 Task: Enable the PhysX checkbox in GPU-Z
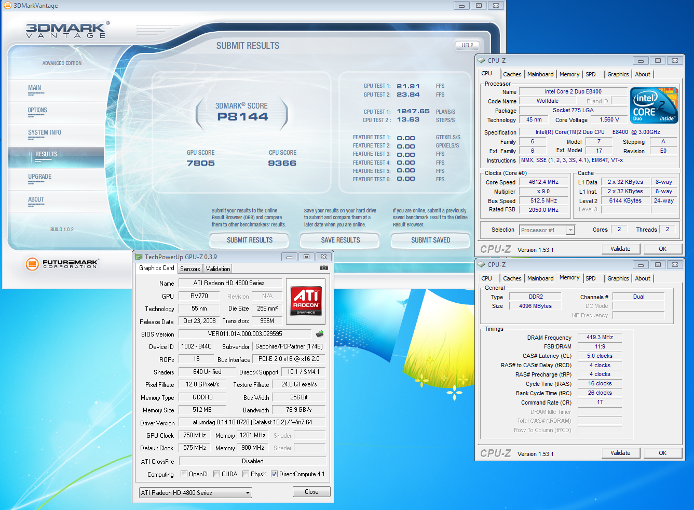pyautogui.click(x=246, y=474)
